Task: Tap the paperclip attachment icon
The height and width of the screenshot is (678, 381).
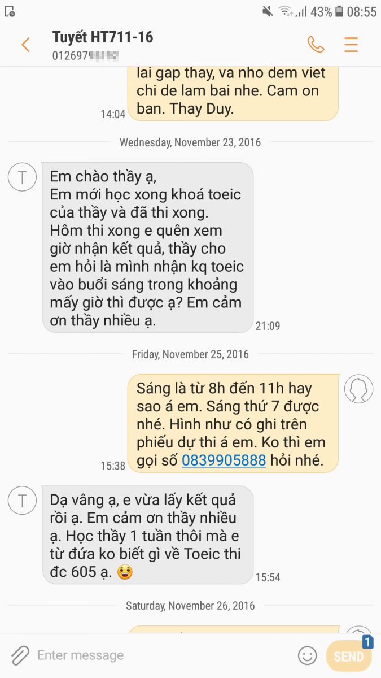Action: (20, 655)
